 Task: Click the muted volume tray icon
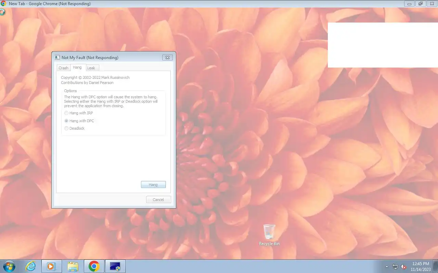pyautogui.click(x=403, y=267)
